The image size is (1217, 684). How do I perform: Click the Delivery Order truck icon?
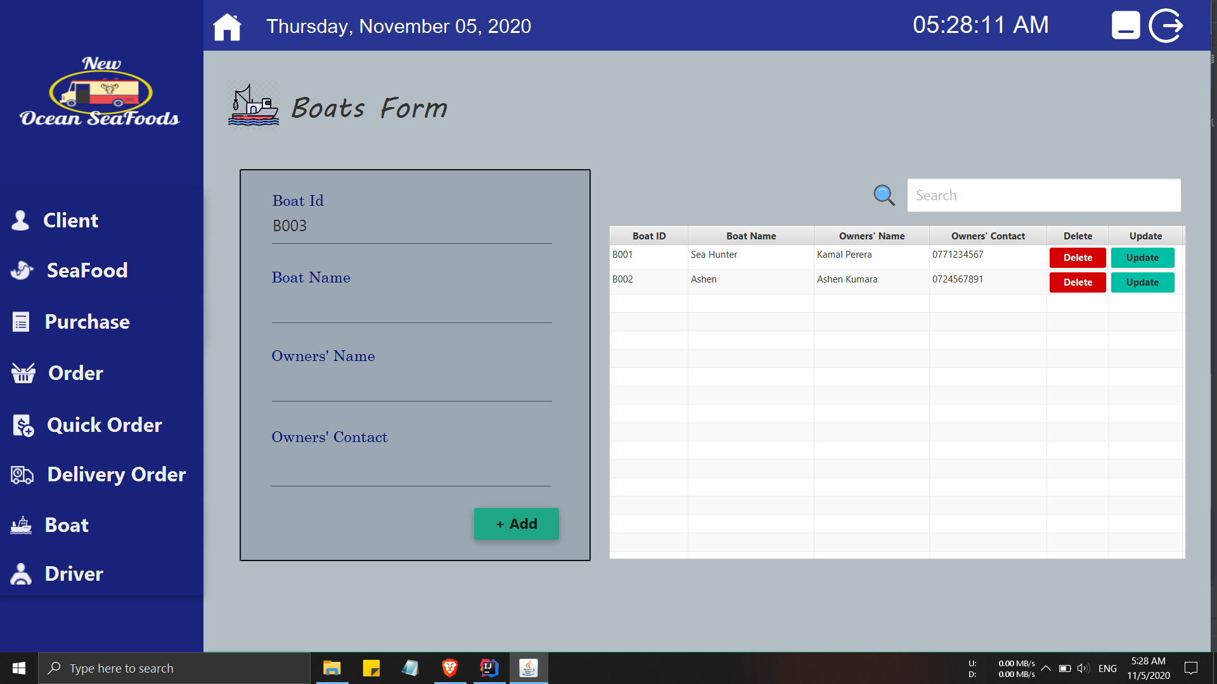point(21,474)
